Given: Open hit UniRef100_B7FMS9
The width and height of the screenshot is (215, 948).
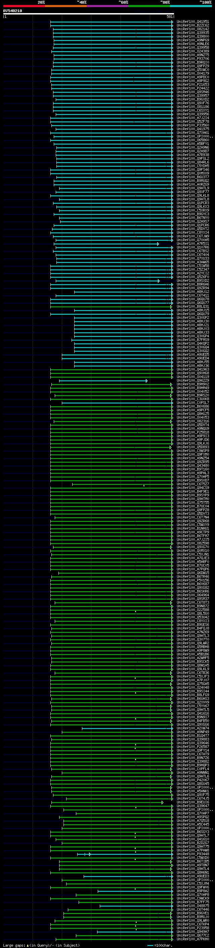Looking at the screenshot, I should pyautogui.click(x=192, y=340).
